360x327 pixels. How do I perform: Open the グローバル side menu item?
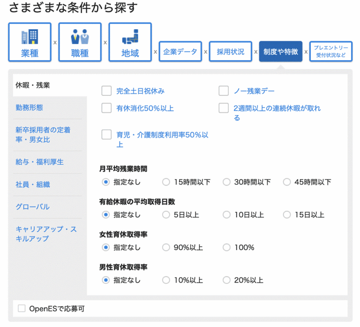pos(33,207)
